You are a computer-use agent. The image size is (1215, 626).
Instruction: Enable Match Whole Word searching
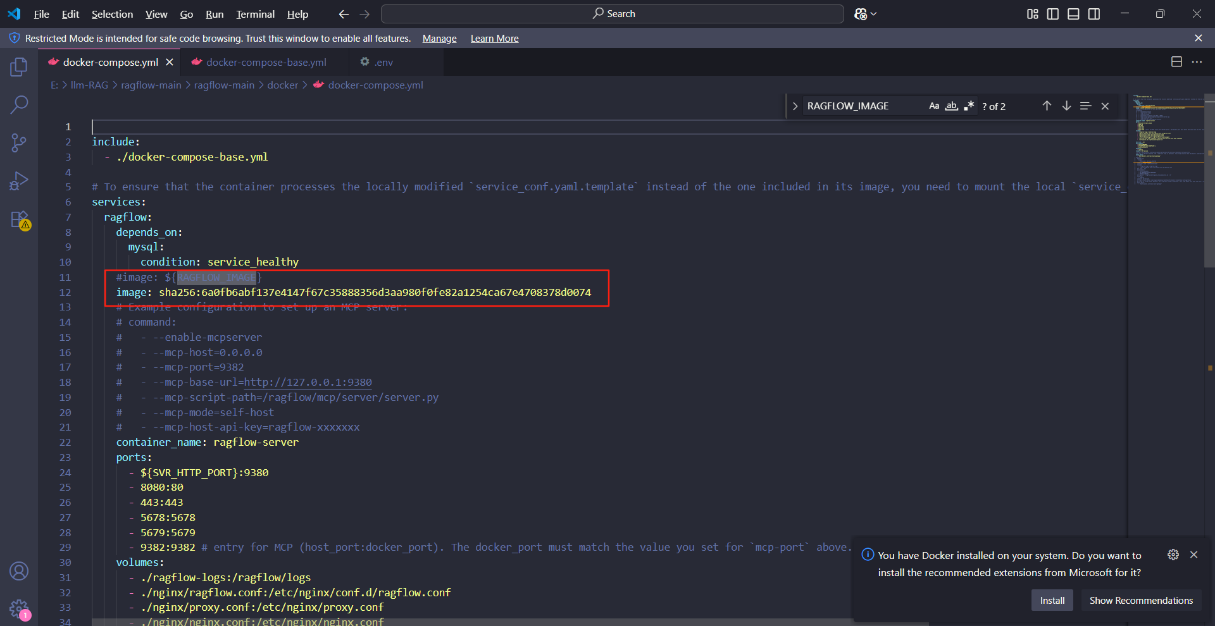coord(951,106)
